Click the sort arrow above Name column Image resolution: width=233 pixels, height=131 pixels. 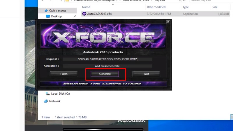point(113,4)
